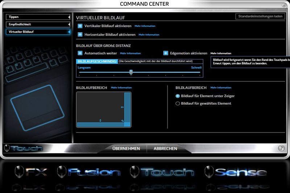Click the Langsam end of speed slider
The height and width of the screenshot is (193, 290).
(x=84, y=68)
